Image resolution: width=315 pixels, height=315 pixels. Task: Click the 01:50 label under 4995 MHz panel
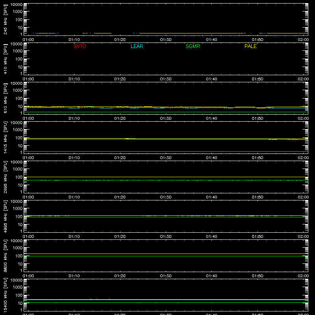(x=258, y=237)
